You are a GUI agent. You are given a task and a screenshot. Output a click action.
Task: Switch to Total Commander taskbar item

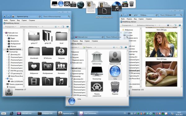point(88,113)
